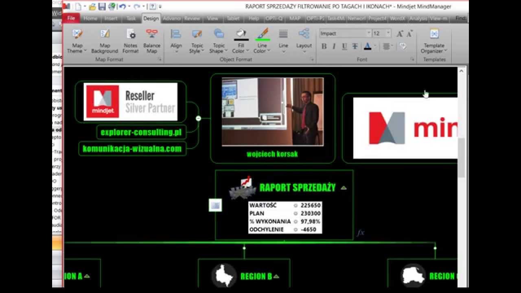Save the map with the floppy disk icon
The width and height of the screenshot is (521, 293).
pyautogui.click(x=102, y=7)
